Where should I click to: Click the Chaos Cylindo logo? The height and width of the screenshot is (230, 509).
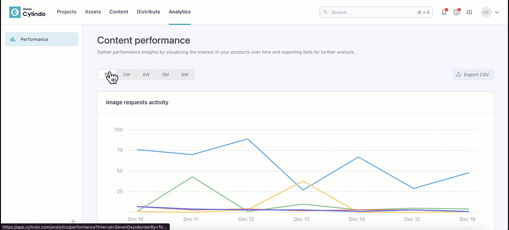(x=27, y=12)
